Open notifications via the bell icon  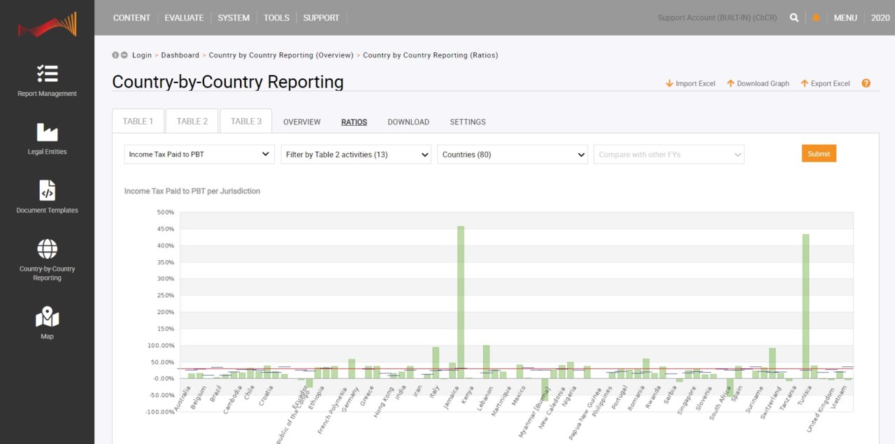click(816, 17)
